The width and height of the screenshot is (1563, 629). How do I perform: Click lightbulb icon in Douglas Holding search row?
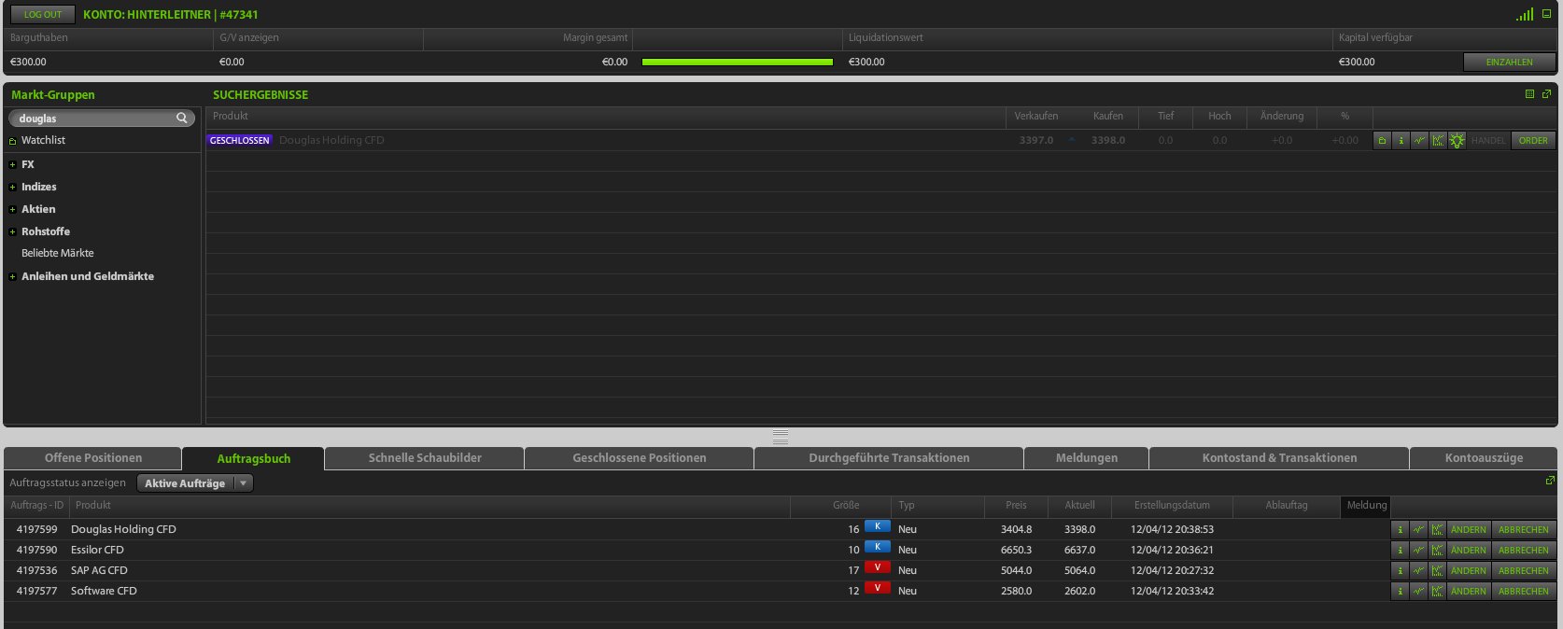1457,141
